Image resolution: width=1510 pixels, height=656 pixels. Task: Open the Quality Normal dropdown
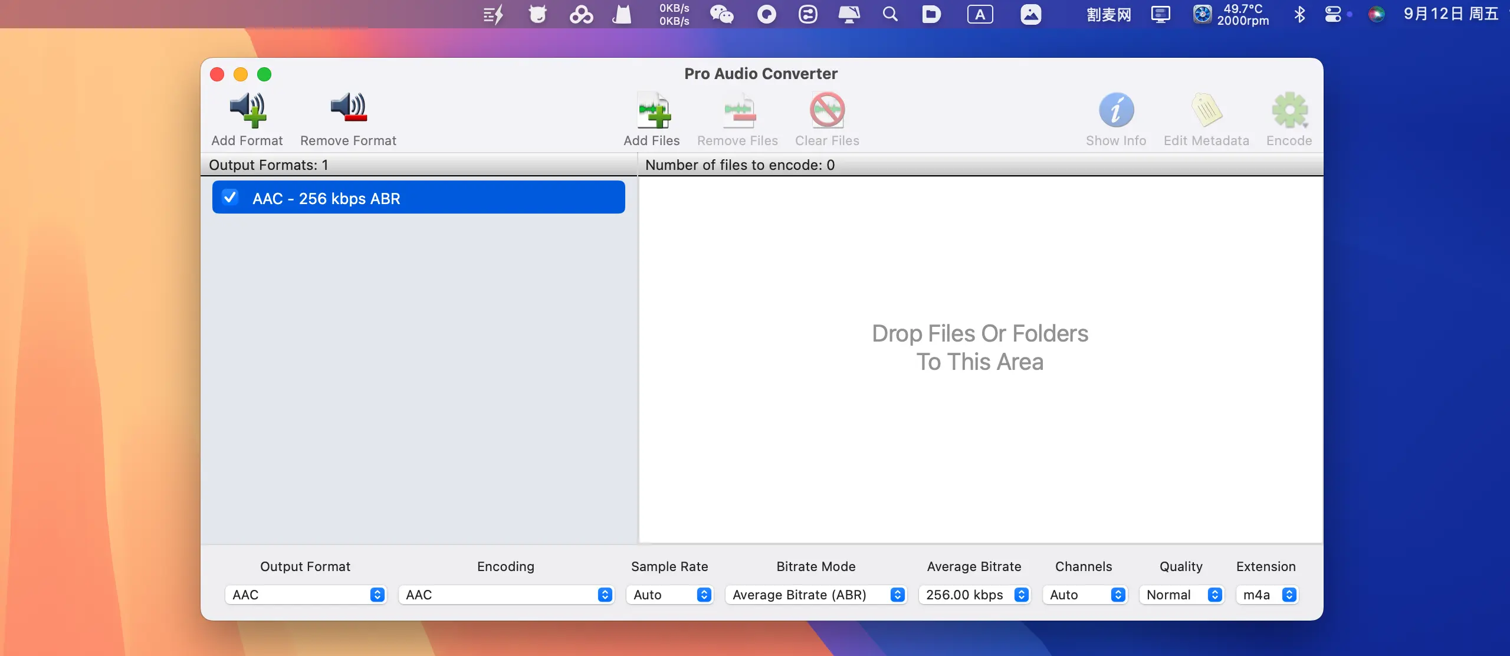coord(1181,595)
